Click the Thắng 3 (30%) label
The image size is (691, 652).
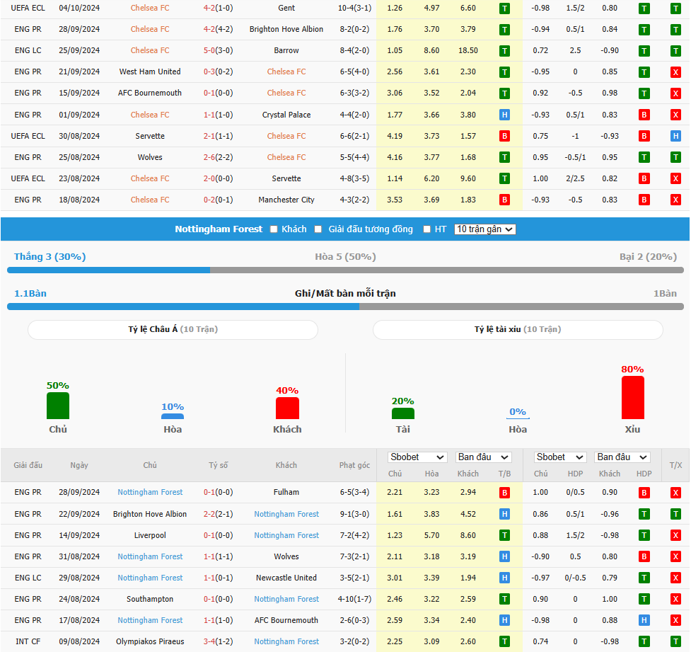point(50,257)
